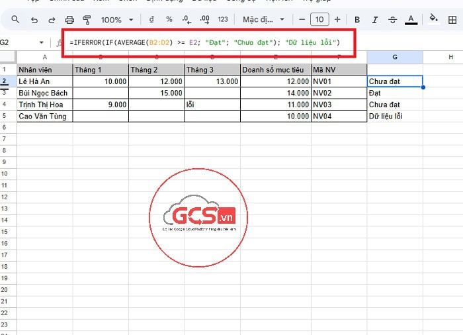Image resolution: width=463 pixels, height=335 pixels.
Task: Select cell G3 containing "Đạt"
Action: pyautogui.click(x=394, y=93)
